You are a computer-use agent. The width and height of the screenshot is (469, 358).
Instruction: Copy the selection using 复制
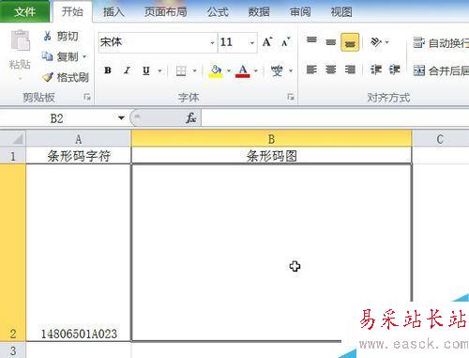[61, 56]
